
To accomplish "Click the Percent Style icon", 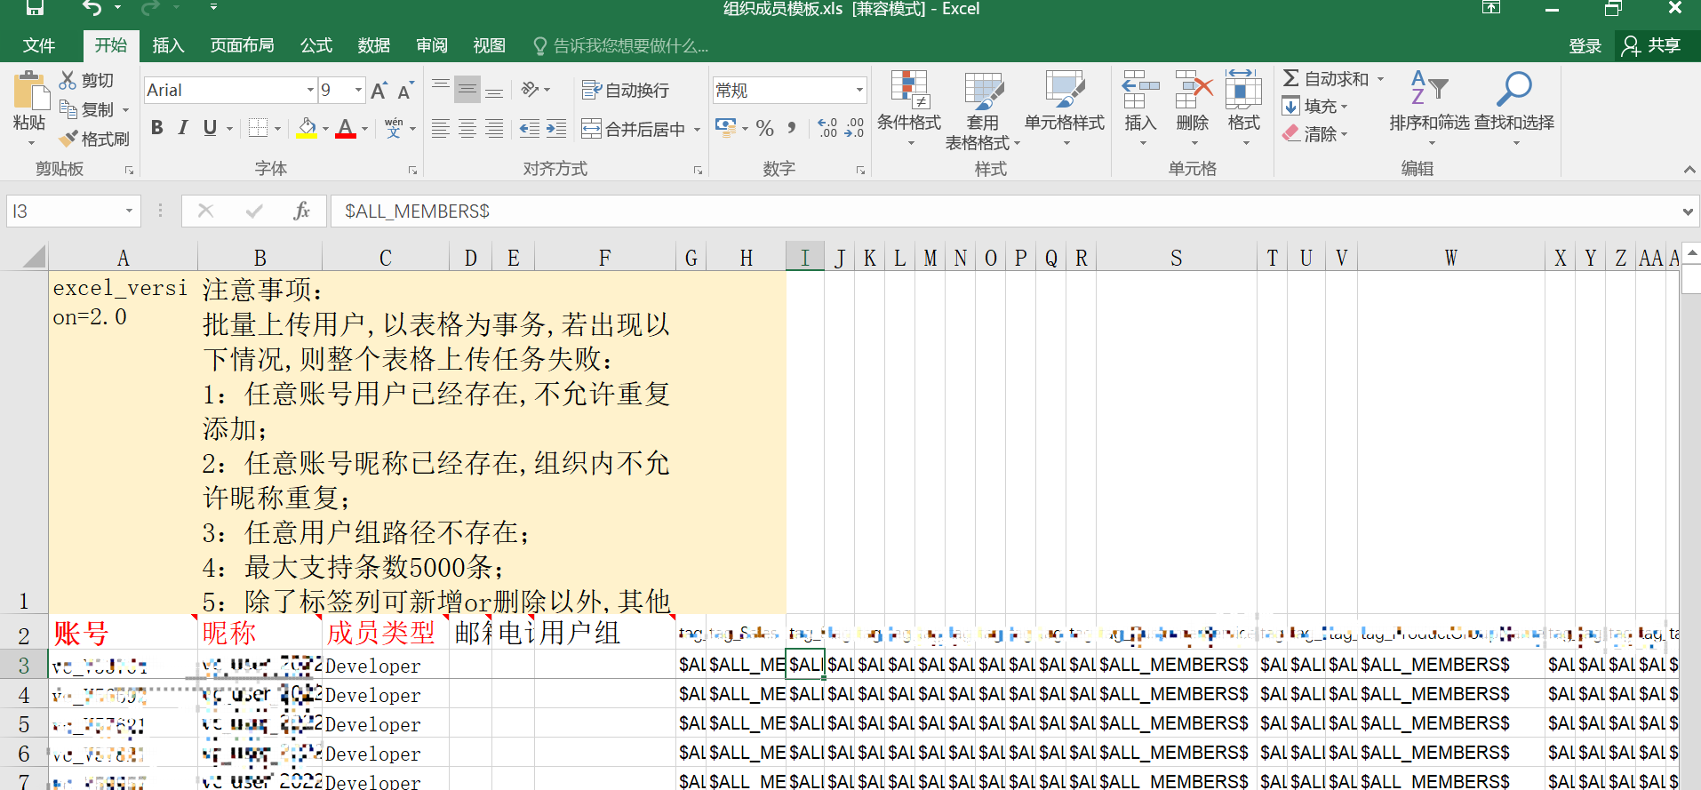I will [x=764, y=129].
